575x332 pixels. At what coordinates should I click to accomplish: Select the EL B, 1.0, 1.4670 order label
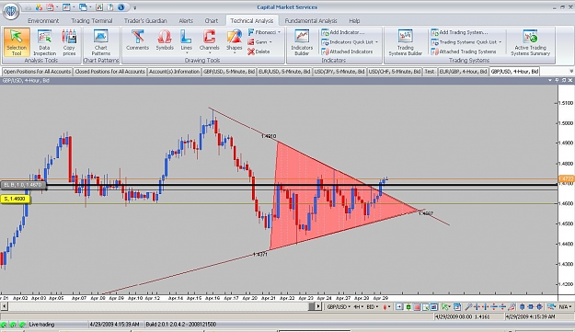coord(24,185)
